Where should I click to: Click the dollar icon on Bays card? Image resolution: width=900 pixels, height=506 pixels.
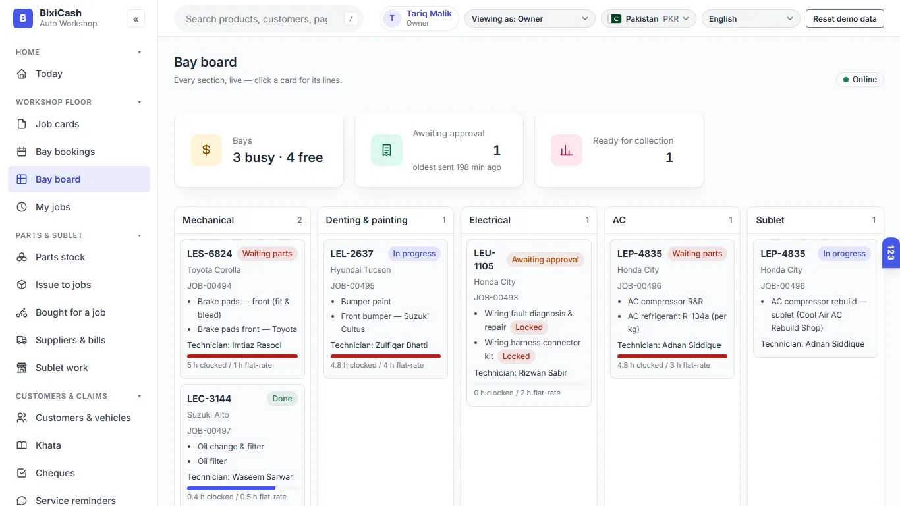[x=206, y=150]
